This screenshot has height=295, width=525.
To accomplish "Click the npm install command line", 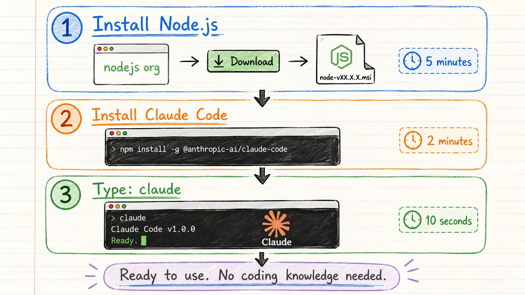I will pos(200,149).
